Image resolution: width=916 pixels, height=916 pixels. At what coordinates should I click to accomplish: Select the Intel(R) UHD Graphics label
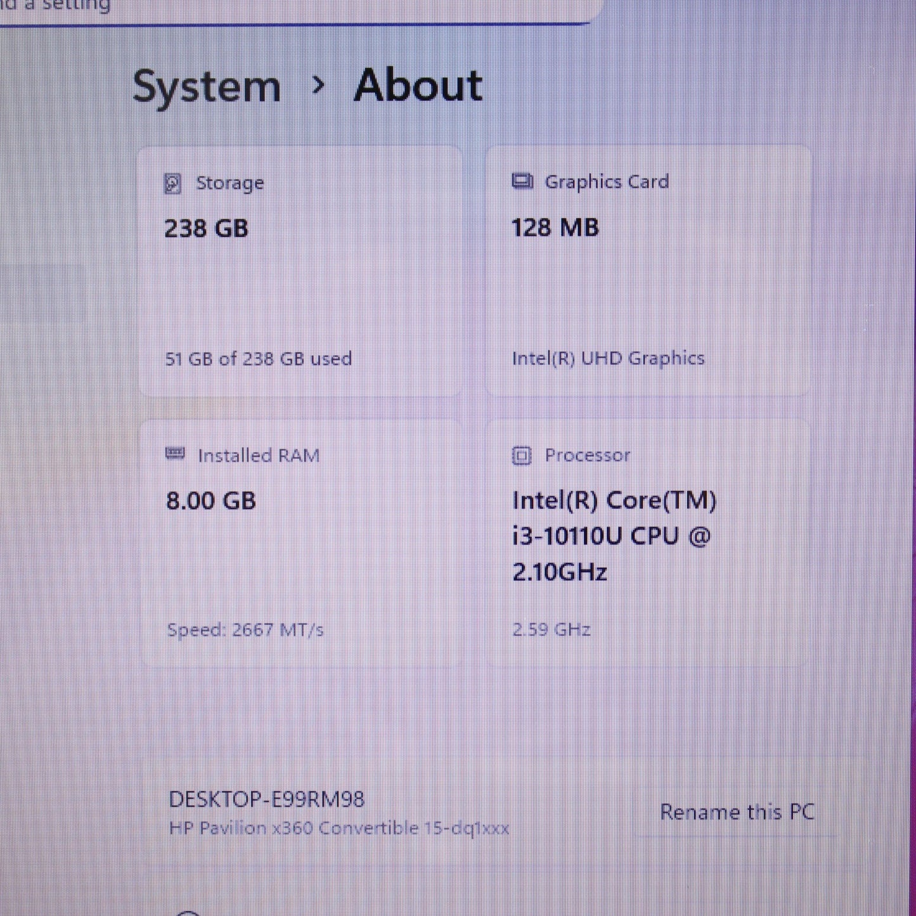pos(608,358)
